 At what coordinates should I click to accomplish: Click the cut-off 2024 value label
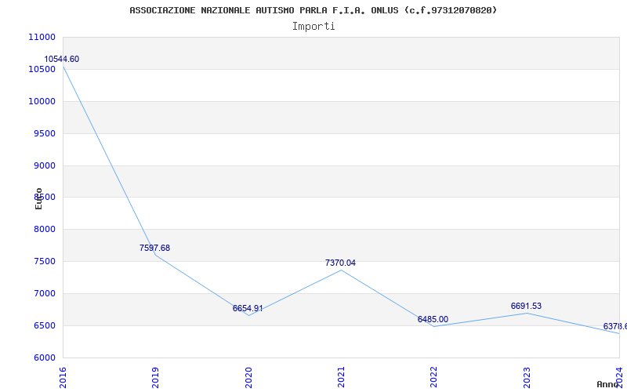(x=615, y=326)
